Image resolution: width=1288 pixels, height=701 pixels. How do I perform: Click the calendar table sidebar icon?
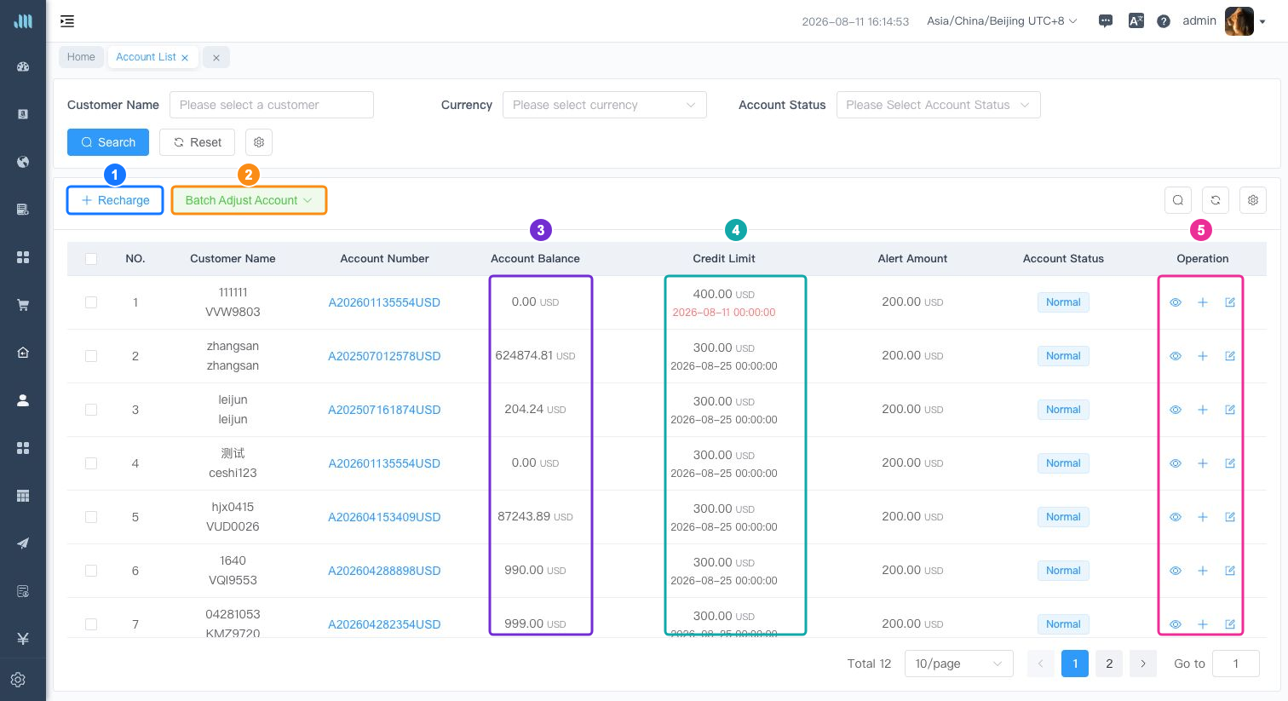[23, 496]
